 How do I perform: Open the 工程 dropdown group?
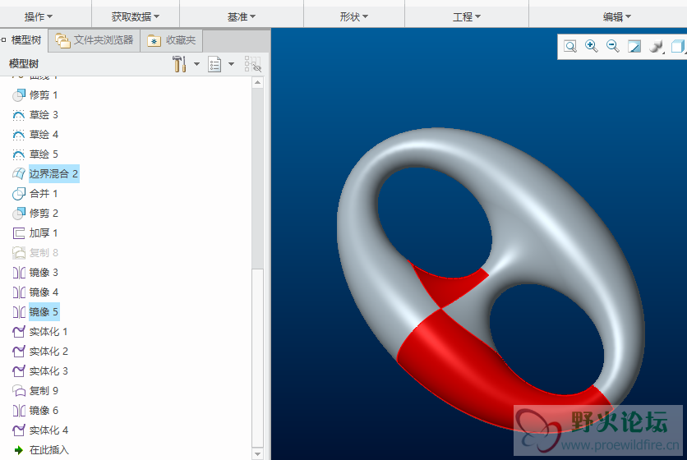point(467,16)
